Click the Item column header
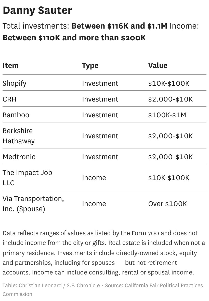 pyautogui.click(x=10, y=66)
